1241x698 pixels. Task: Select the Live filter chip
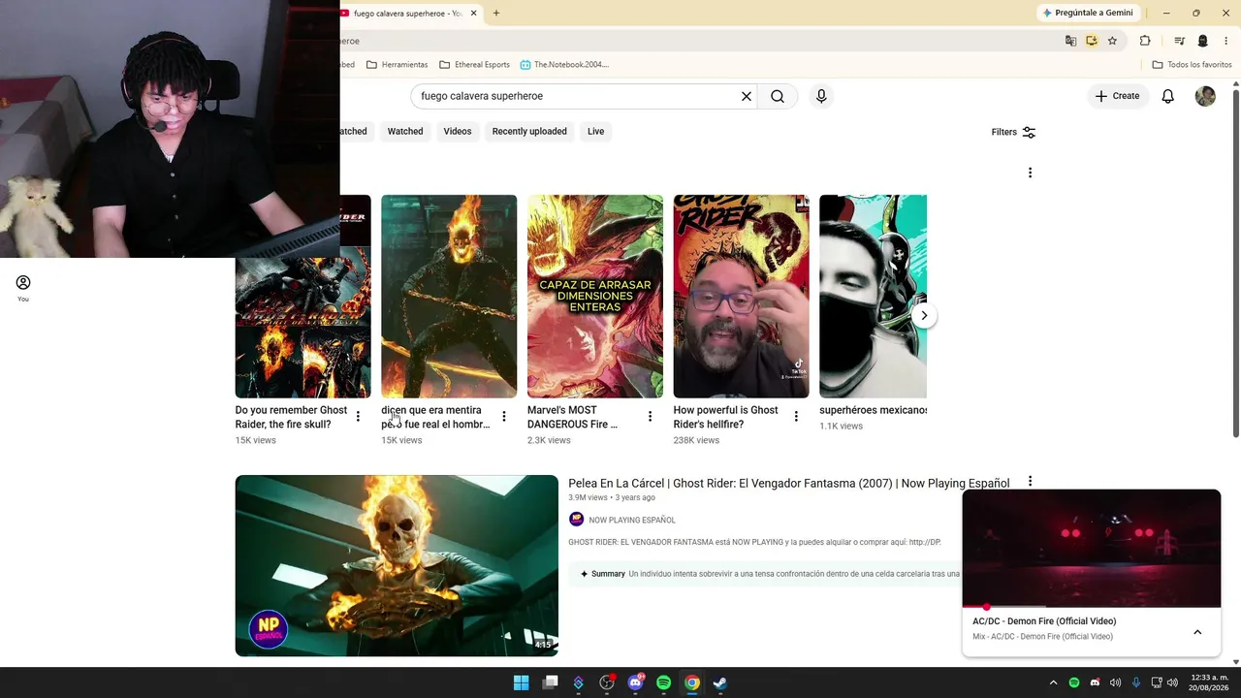pyautogui.click(x=595, y=132)
